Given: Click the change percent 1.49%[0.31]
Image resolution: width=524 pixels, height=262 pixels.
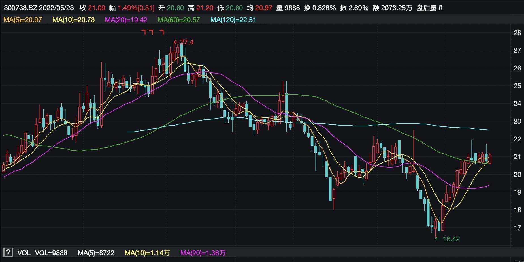Looking at the screenshot, I should coord(136,8).
